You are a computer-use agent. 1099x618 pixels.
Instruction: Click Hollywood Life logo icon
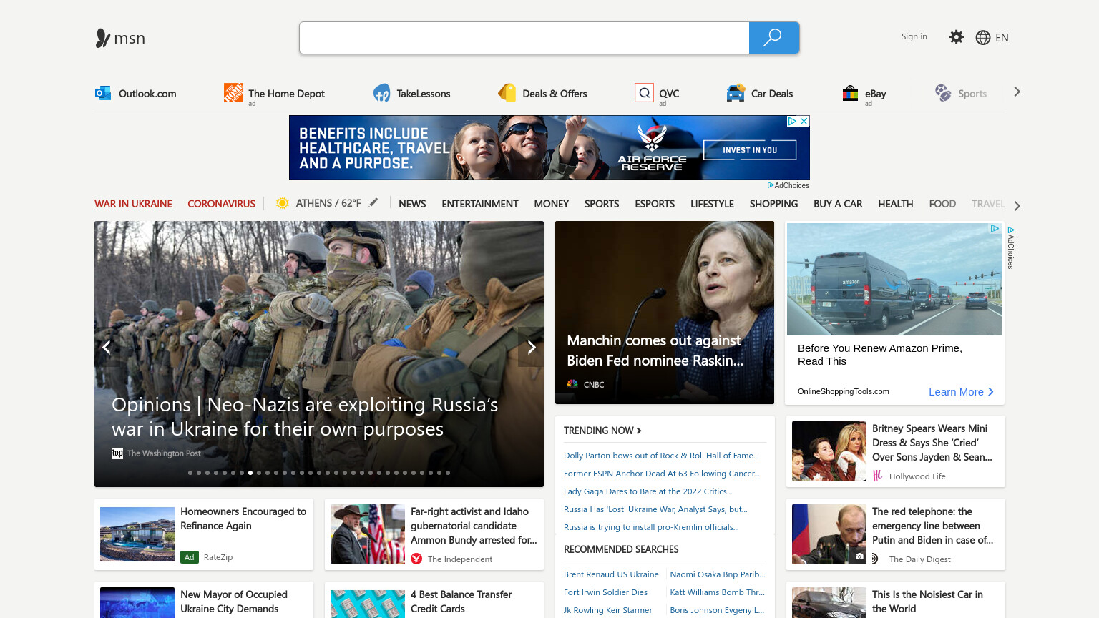pos(878,476)
